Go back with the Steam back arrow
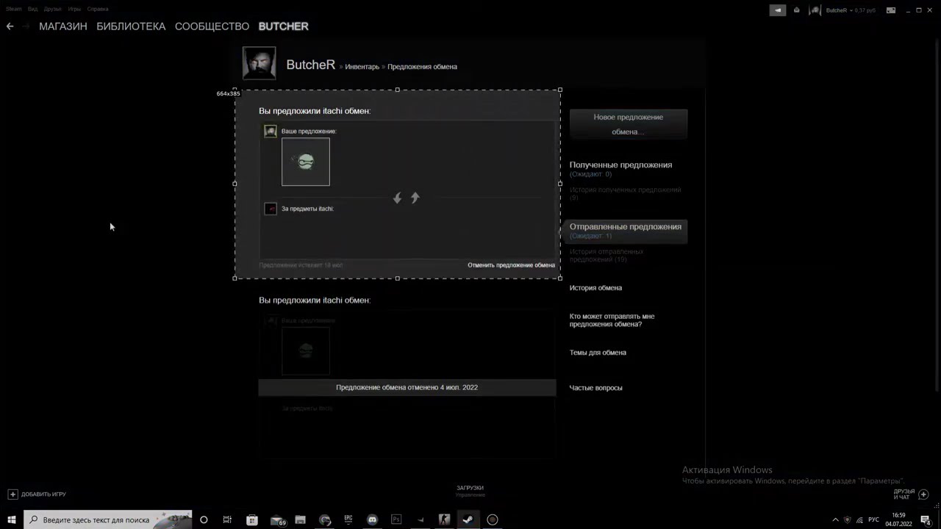The image size is (941, 529). 10,26
